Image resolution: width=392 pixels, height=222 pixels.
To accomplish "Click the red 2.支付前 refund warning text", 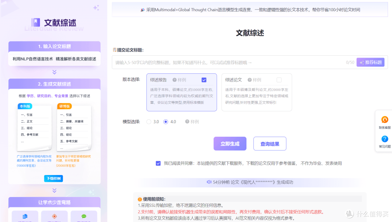I will pyautogui.click(x=232, y=212).
